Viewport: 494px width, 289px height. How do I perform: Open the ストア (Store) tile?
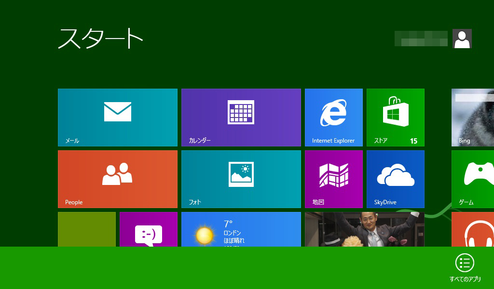[396, 118]
